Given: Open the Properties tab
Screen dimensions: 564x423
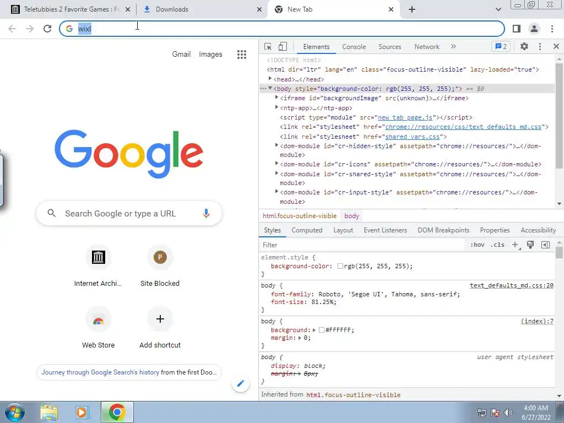Looking at the screenshot, I should [x=495, y=230].
